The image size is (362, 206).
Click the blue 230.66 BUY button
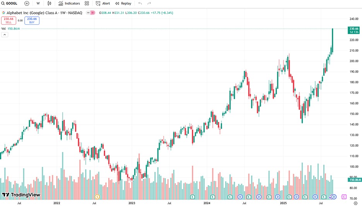[x=32, y=20]
